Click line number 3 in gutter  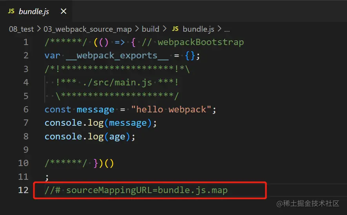26,69
